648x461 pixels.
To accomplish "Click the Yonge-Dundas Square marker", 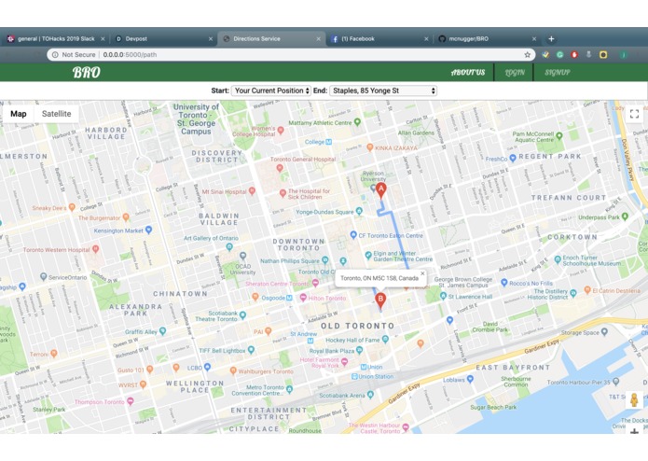I will click(359, 211).
